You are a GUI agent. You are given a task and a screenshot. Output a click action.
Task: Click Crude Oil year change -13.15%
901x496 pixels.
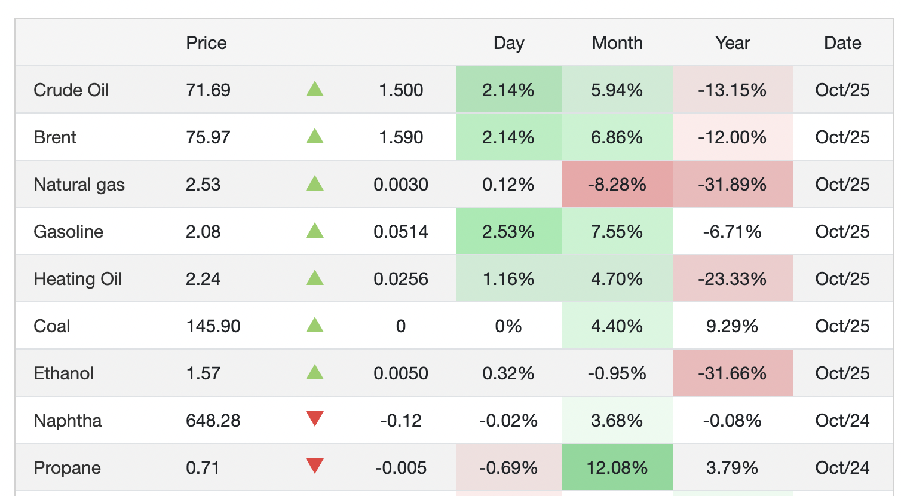click(733, 90)
